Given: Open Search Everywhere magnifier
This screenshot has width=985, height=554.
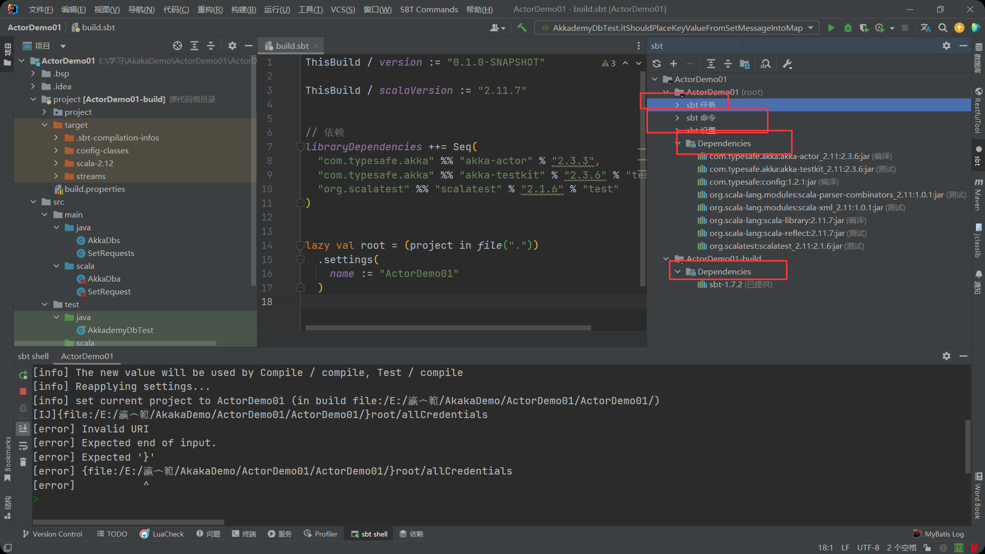Looking at the screenshot, I should [x=942, y=28].
